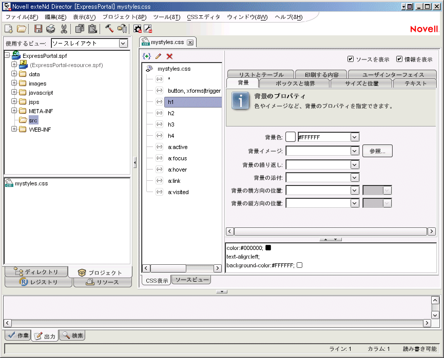The image size is (444, 358).
Task: Click the Open folder toolbar icon
Action: tap(22, 29)
